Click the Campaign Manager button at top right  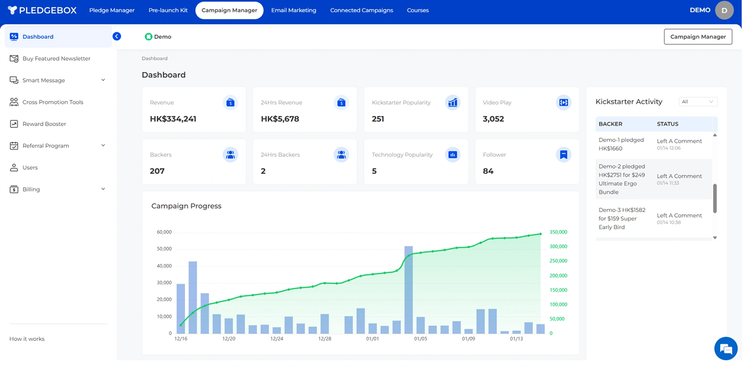(698, 37)
